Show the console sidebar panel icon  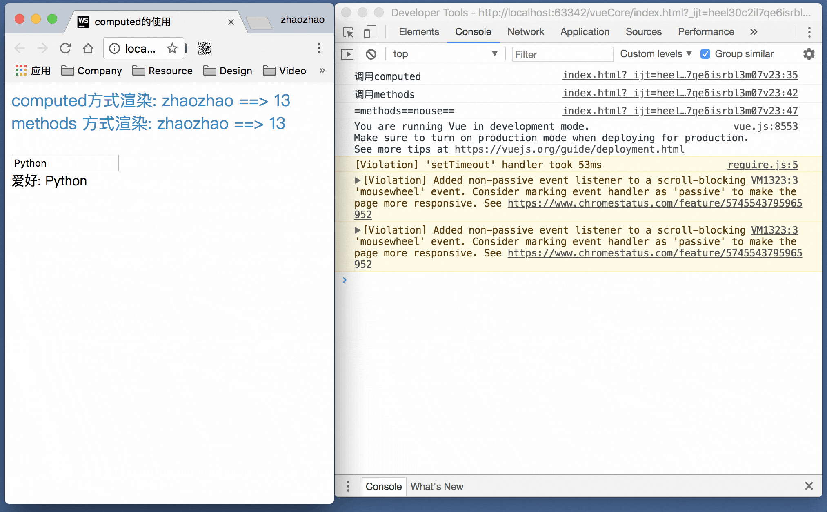(347, 54)
